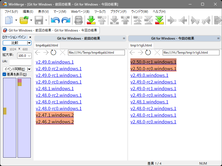Click the right pane URL field
Screen dimensions: 222x166
(x=191, y=53)
